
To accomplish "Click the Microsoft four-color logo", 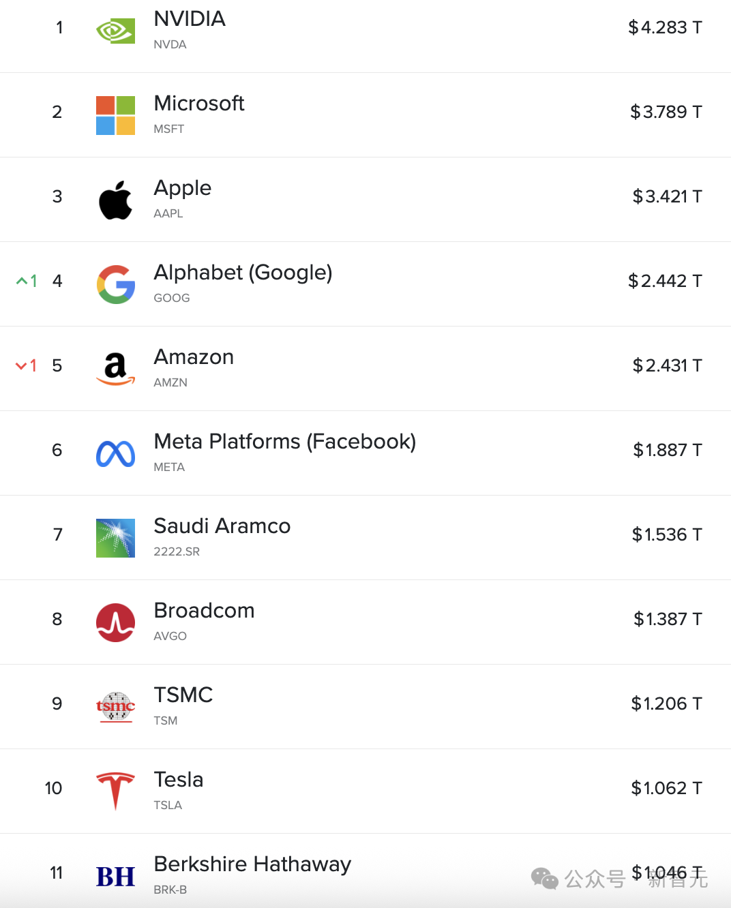I will 115,115.
